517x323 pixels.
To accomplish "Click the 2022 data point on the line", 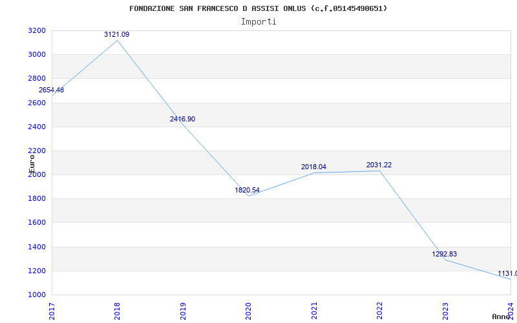I will coord(379,171).
